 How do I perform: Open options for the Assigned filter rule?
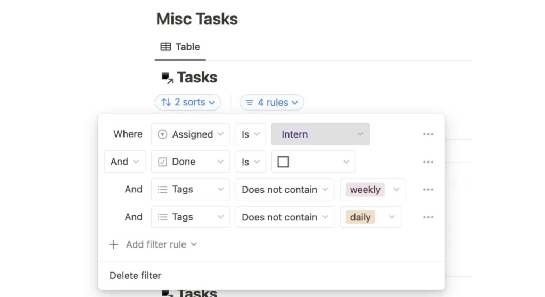428,134
